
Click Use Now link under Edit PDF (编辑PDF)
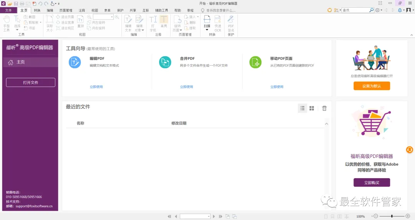pyautogui.click(x=96, y=87)
